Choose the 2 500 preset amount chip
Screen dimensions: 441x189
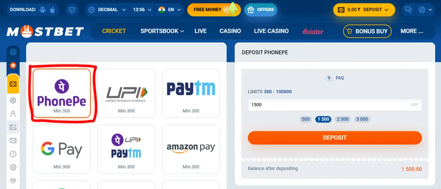point(343,119)
